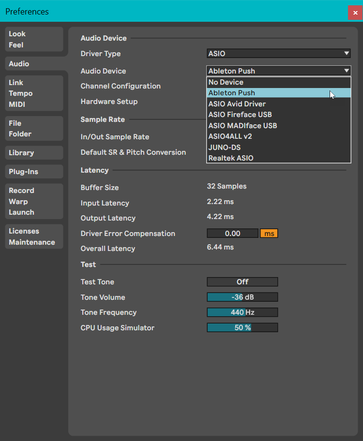Close the Preferences window

[355, 13]
